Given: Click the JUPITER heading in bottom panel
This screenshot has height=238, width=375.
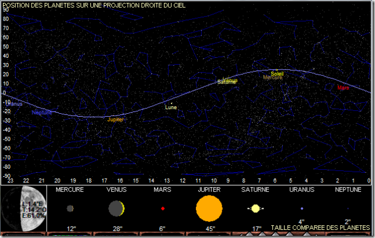Looking at the screenshot, I should click(x=209, y=190).
